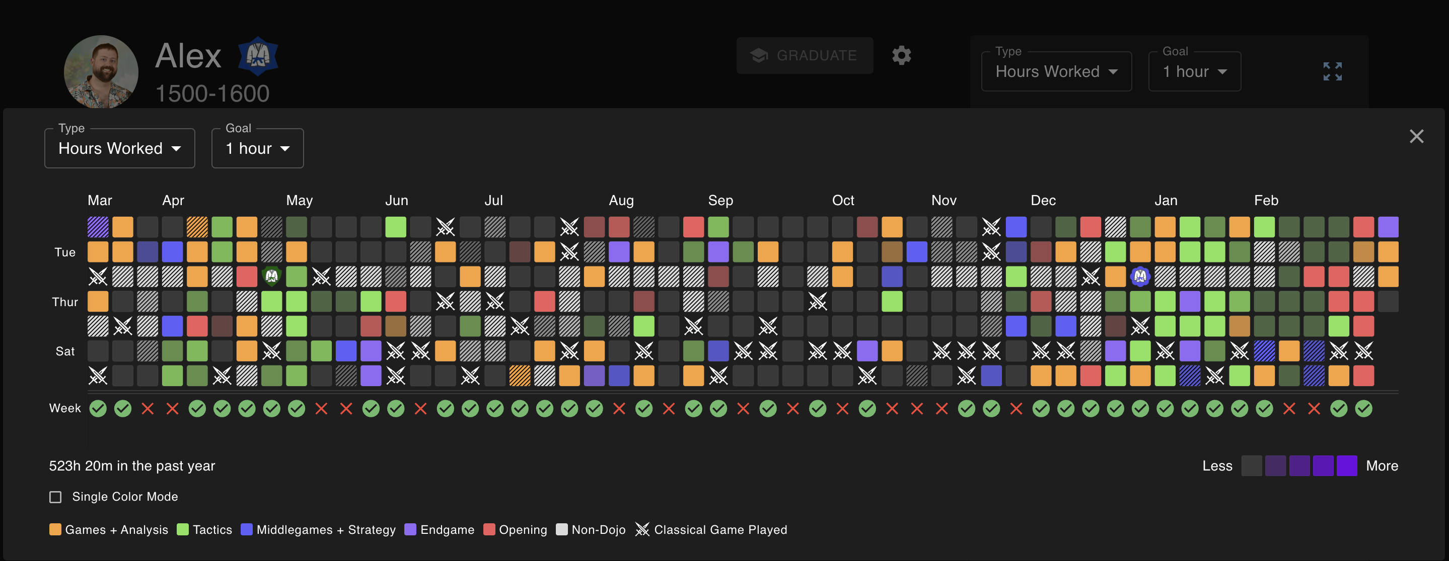Open the settings gear icon
Image resolution: width=1449 pixels, height=561 pixels.
901,55
